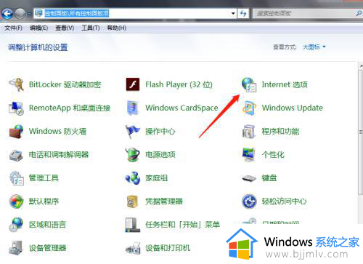This screenshot has height=264, width=363.
Task: Open the Windows CardSpace icon
Action: (x=133, y=108)
